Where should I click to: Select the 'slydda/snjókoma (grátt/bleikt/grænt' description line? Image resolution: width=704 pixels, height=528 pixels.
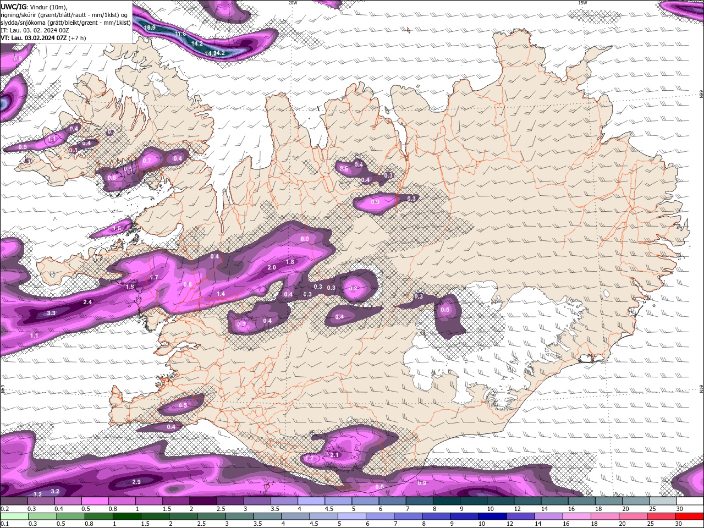pyautogui.click(x=65, y=23)
